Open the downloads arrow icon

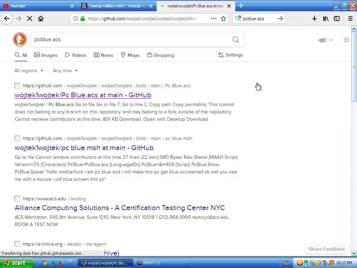tap(314, 18)
